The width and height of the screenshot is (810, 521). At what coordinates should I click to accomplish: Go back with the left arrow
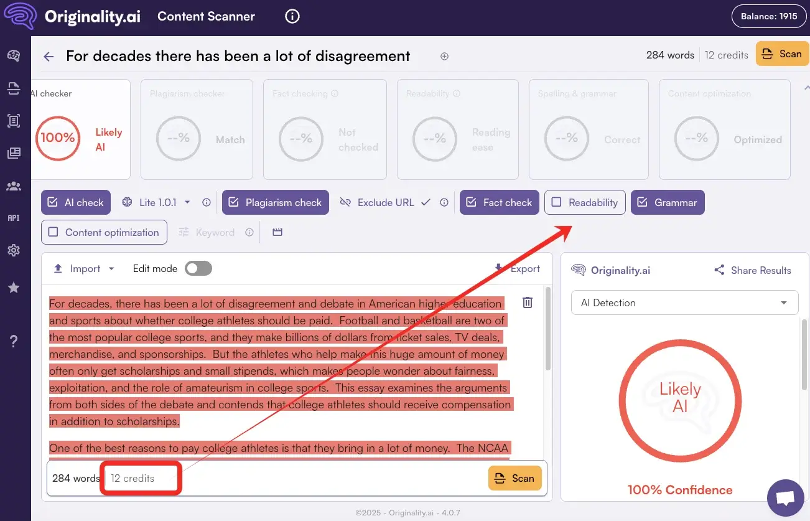[x=49, y=57]
